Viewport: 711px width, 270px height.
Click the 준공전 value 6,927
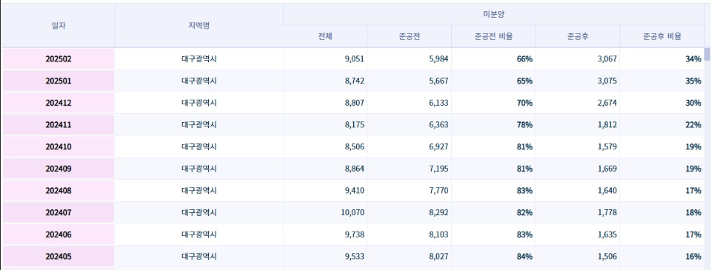tap(438, 146)
